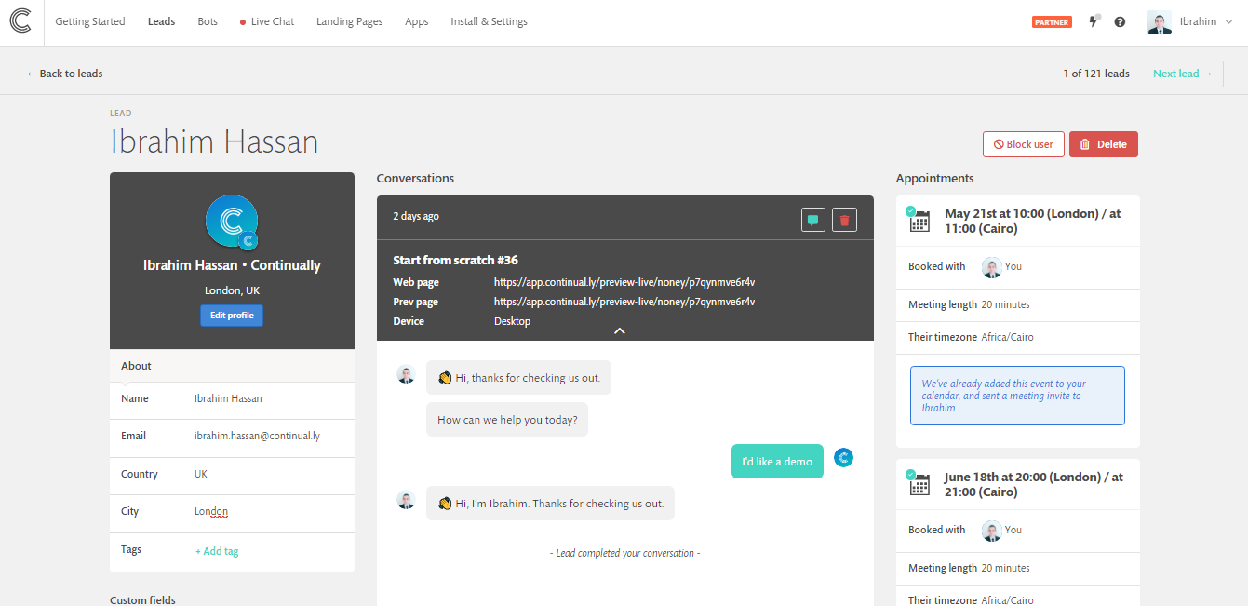Click the Block user button
This screenshot has height=606, width=1248.
click(1023, 144)
